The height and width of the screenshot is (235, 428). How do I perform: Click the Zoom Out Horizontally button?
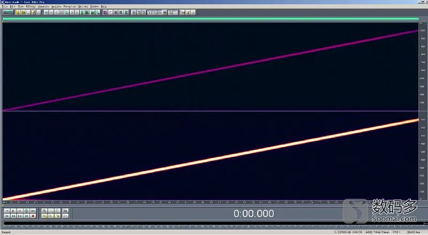pyautogui.click(x=51, y=211)
